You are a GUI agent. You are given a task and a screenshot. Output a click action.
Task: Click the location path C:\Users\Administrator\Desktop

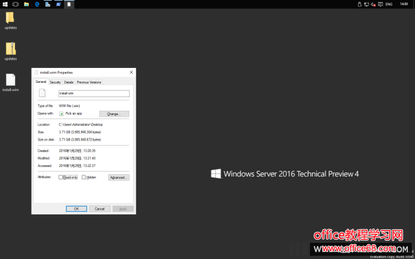tap(80, 124)
